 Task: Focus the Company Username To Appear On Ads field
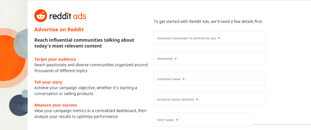[210, 38]
